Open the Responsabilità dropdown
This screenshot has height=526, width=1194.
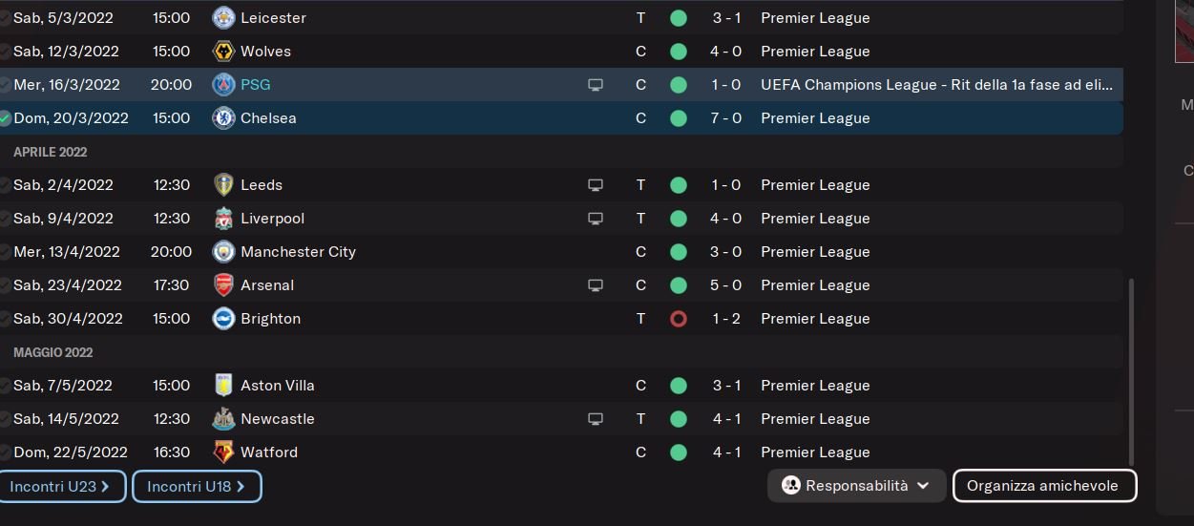856,486
